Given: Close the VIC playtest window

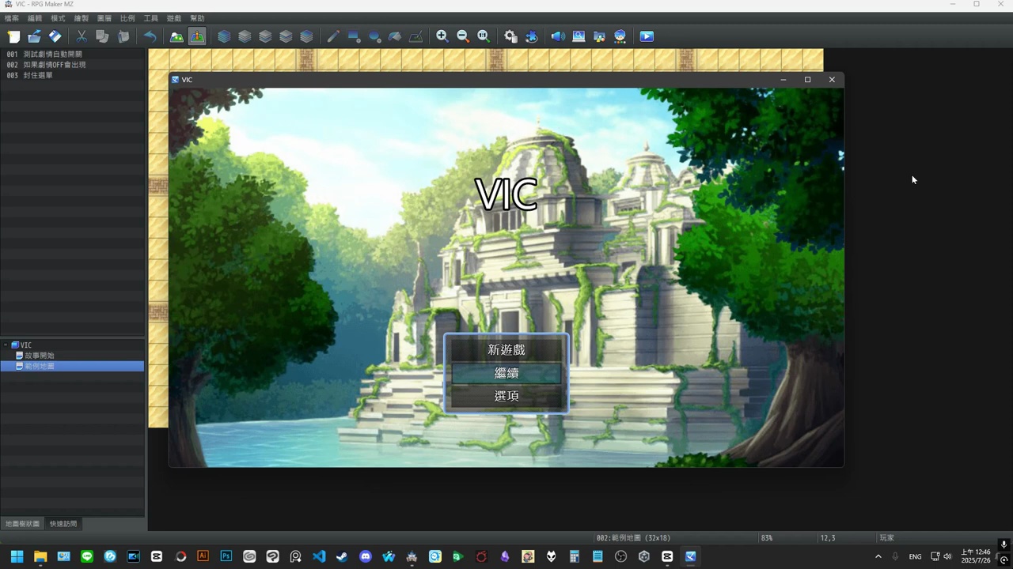Looking at the screenshot, I should click(x=832, y=79).
